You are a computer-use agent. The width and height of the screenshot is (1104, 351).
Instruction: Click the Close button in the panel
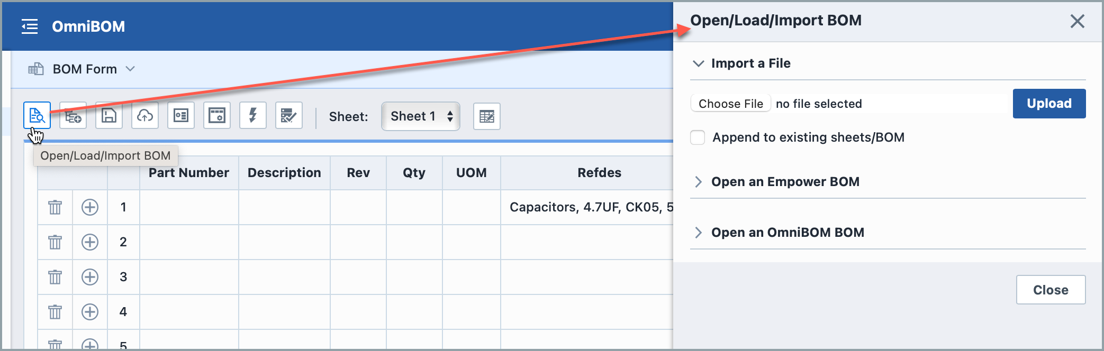pyautogui.click(x=1051, y=290)
